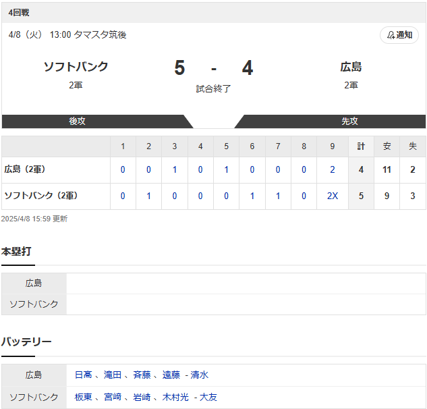This screenshot has width=427, height=409.
Task: Open pitcher 日髙 player link
Action: (84, 375)
